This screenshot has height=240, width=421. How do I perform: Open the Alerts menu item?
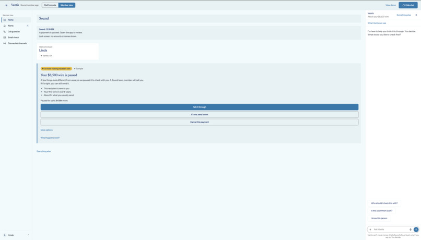pyautogui.click(x=16, y=26)
